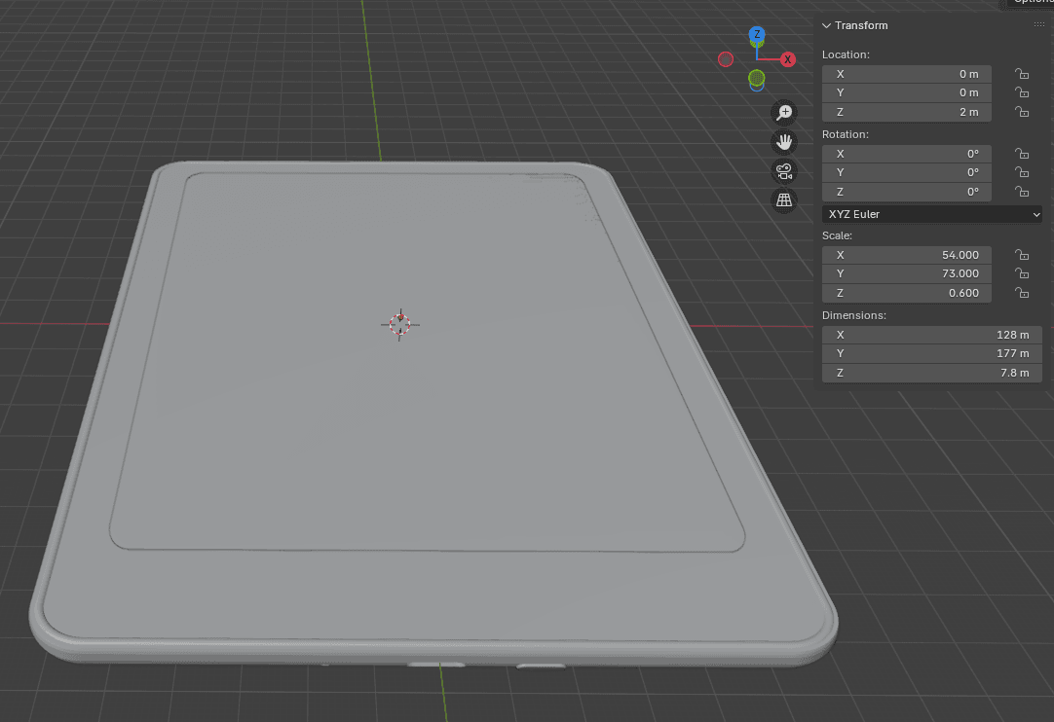Image resolution: width=1054 pixels, height=722 pixels.
Task: Click the Rotation Y field showing 0°
Action: [x=907, y=172]
